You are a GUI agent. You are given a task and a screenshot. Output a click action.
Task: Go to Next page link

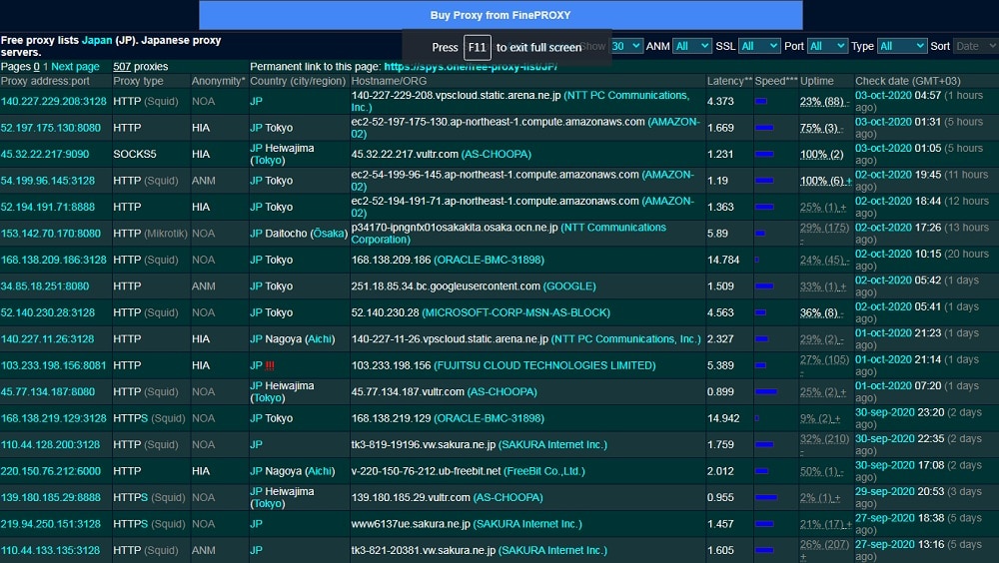(75, 66)
